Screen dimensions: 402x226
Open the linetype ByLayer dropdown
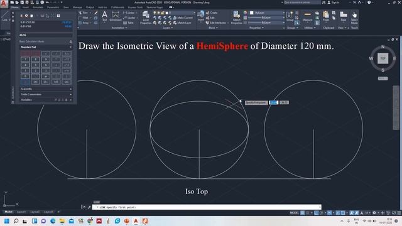[x=266, y=23]
